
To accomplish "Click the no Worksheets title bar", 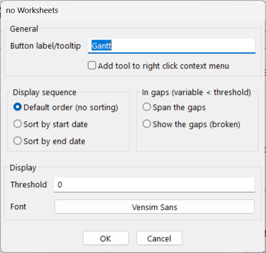I will click(126, 10).
